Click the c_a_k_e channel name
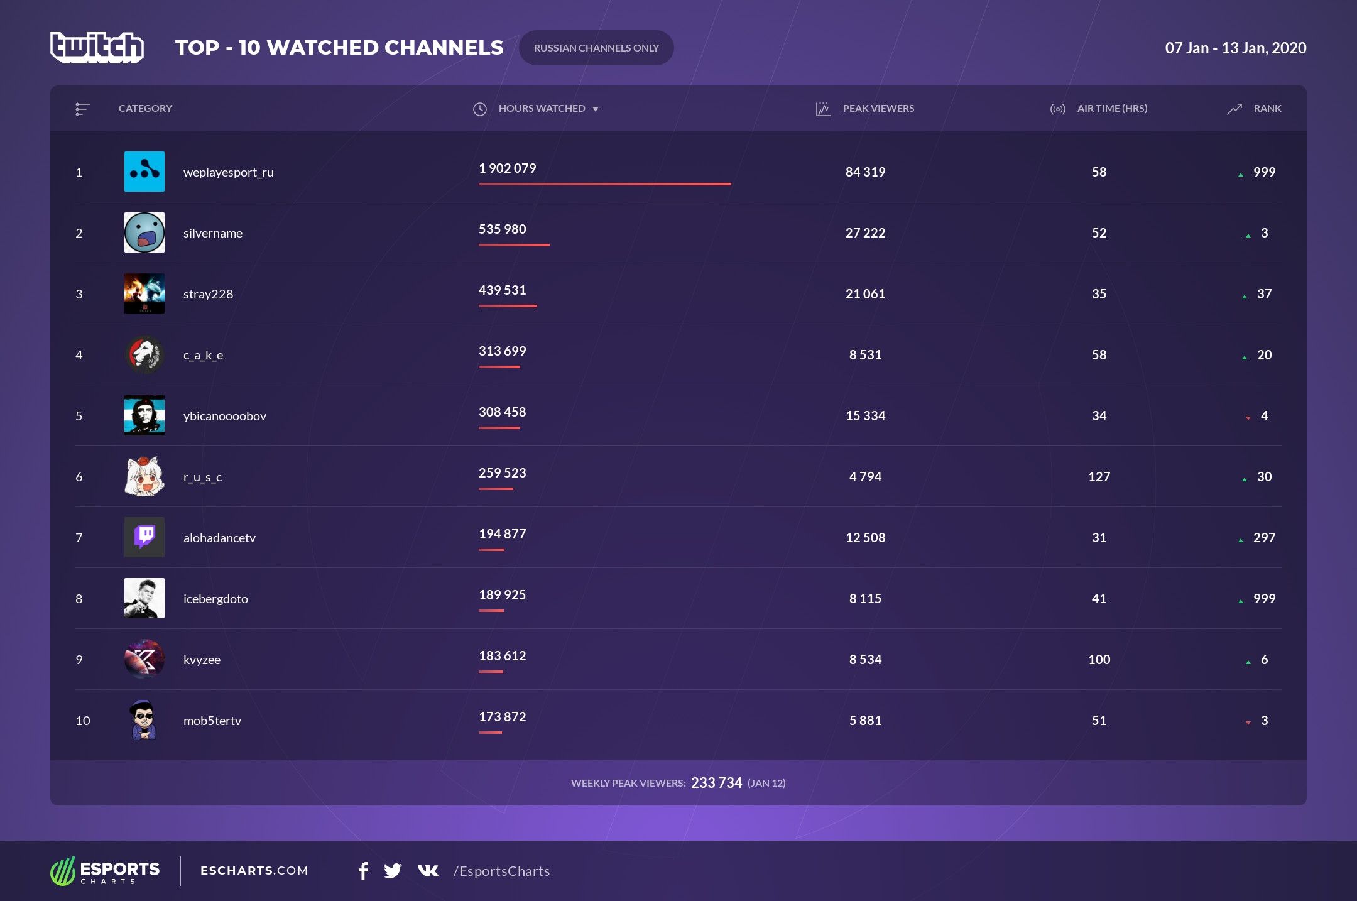The height and width of the screenshot is (901, 1357). pyautogui.click(x=203, y=355)
